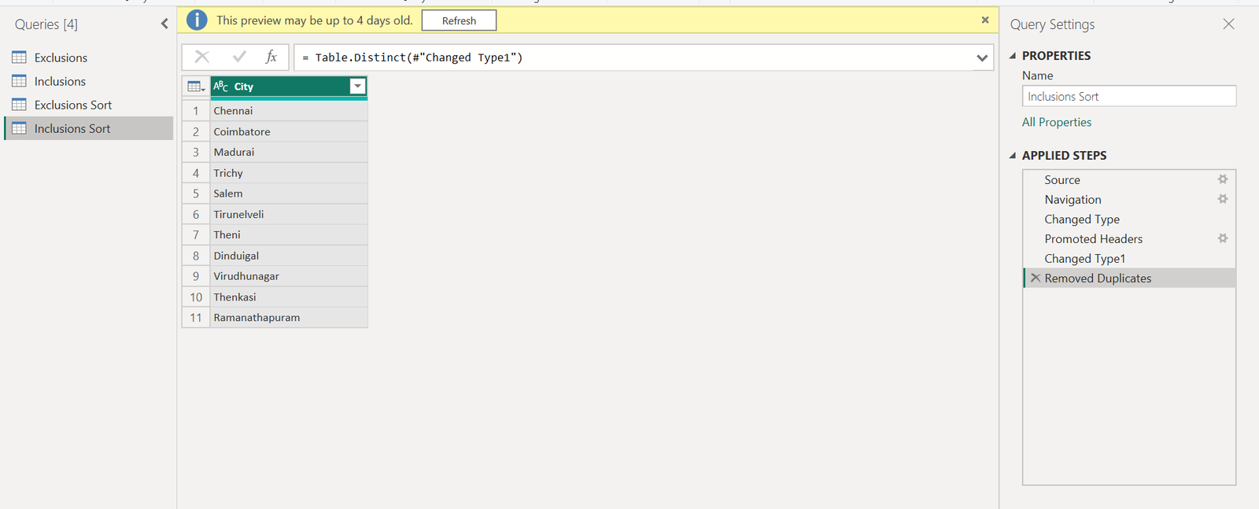Click the Dinduigal cell
The width and height of the screenshot is (1259, 509).
(289, 256)
